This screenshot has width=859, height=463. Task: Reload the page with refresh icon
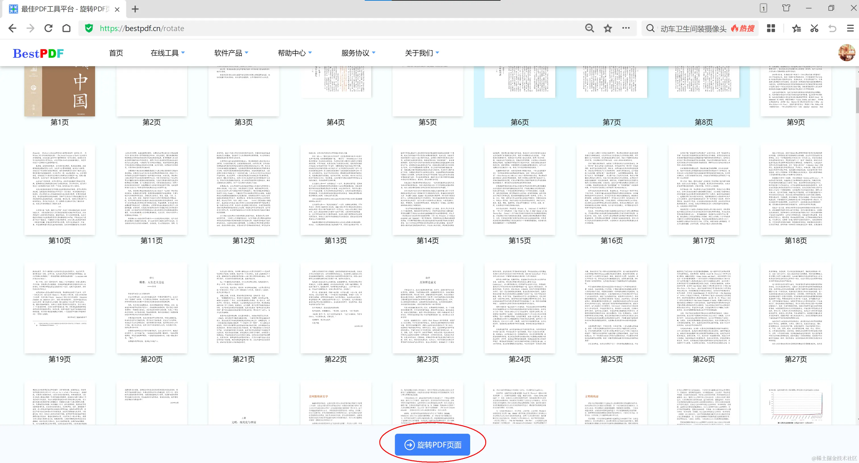point(48,28)
